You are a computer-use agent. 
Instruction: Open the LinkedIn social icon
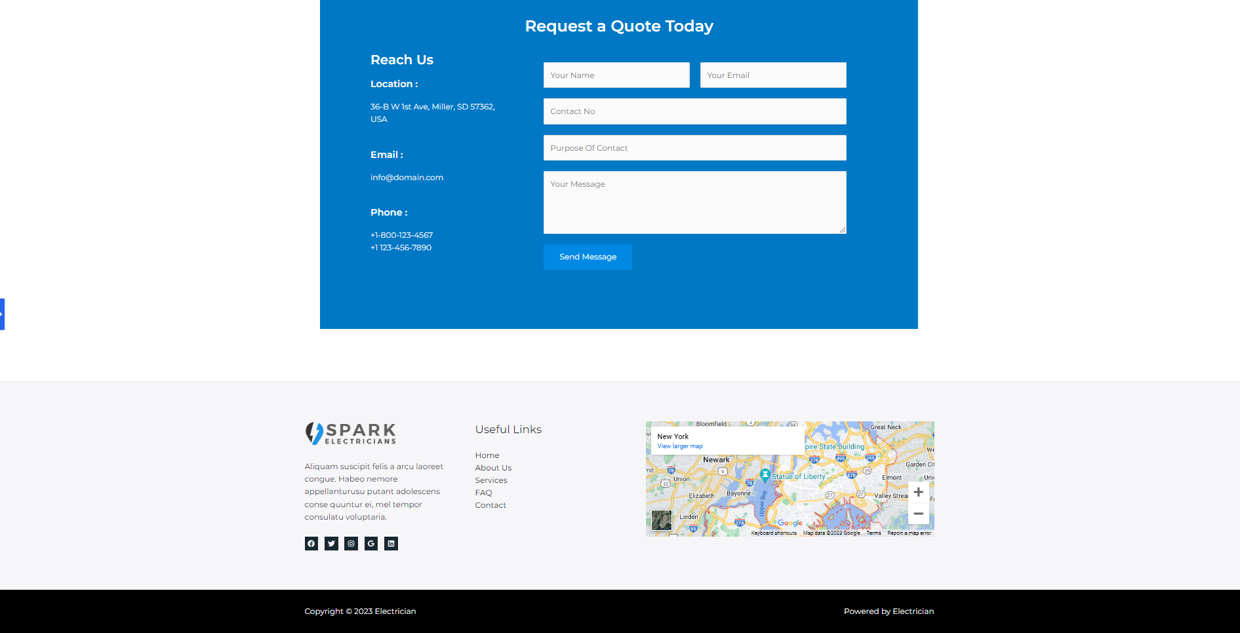[391, 543]
